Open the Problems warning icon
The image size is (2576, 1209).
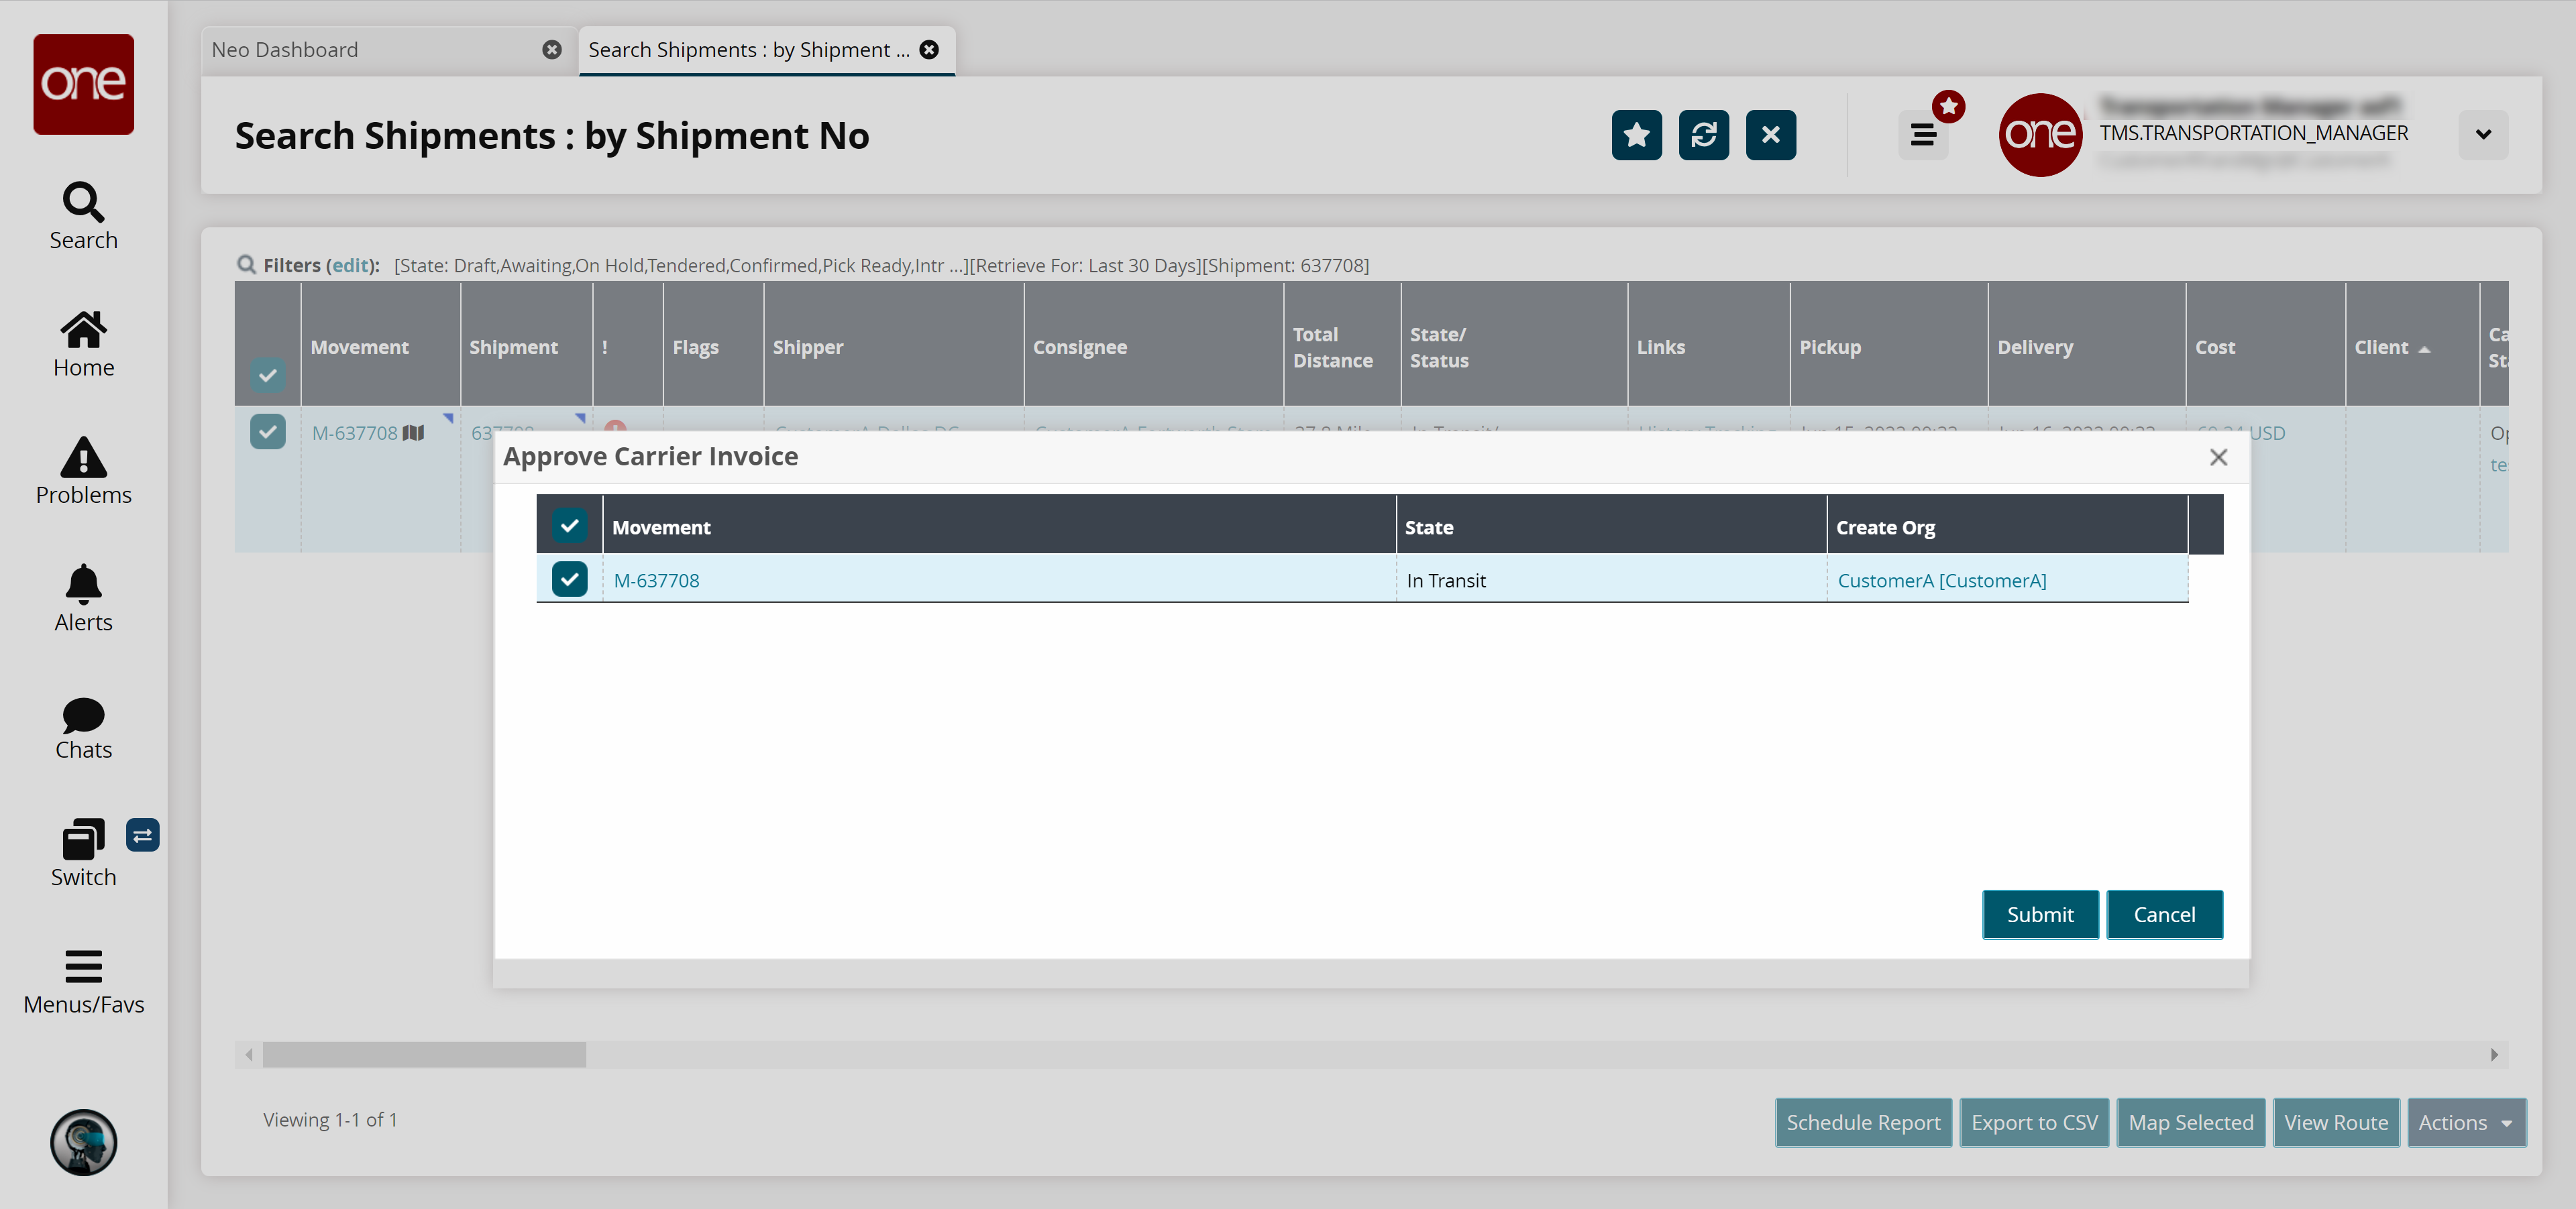pos(83,457)
